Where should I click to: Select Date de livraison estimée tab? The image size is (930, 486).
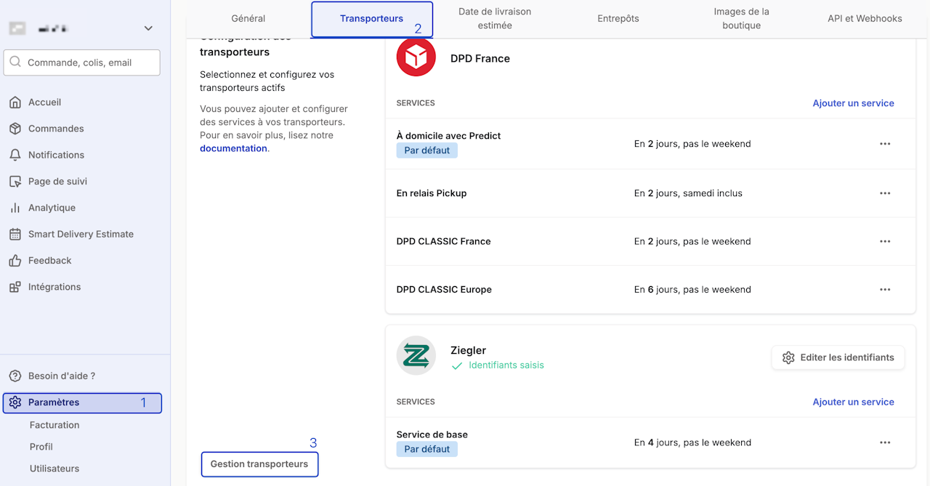pyautogui.click(x=495, y=19)
